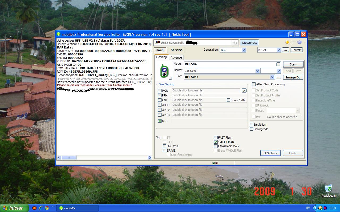Open the Iniciar start menu
This screenshot has height=212, width=340.
pos(14,208)
